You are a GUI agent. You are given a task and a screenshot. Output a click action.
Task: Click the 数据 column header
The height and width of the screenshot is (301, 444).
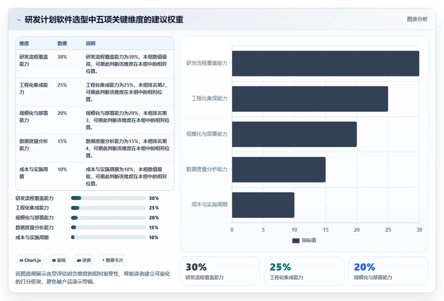(62, 43)
